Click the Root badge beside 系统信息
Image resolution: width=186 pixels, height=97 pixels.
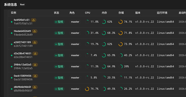[x=22, y=5]
